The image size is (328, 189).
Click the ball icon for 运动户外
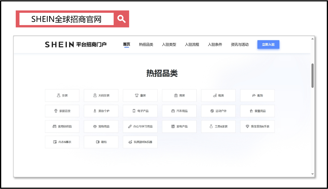212,111
